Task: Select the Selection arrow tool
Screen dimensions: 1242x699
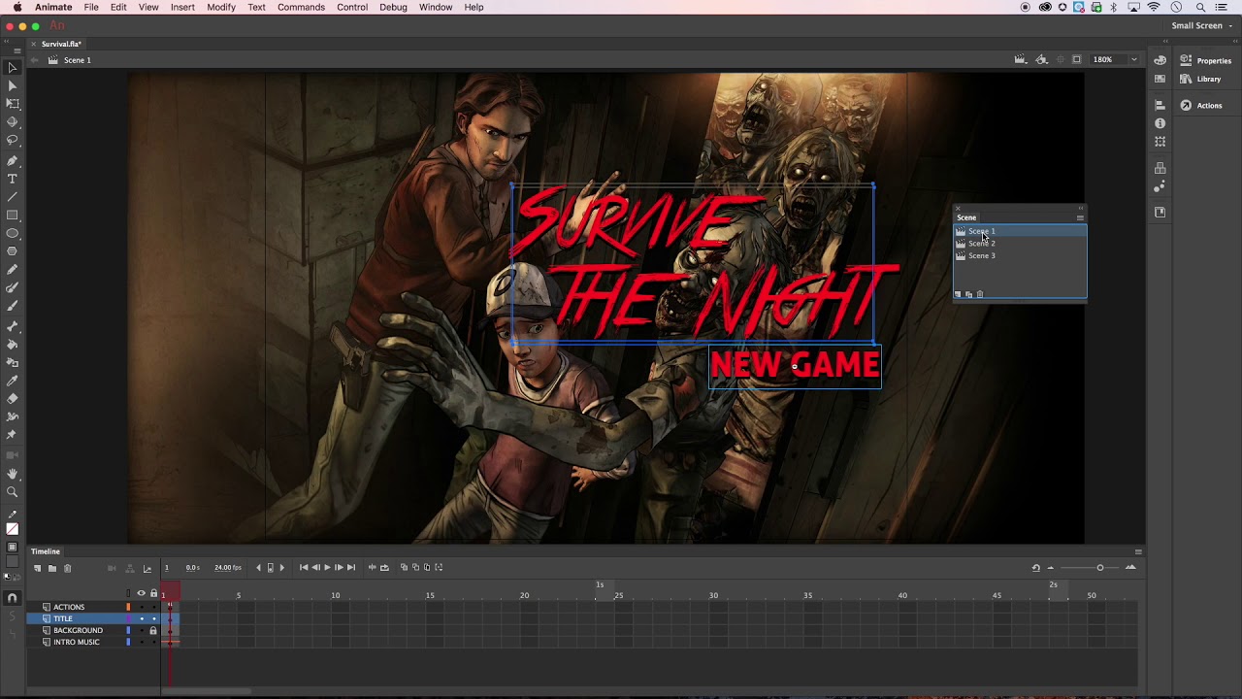Action: [13, 67]
